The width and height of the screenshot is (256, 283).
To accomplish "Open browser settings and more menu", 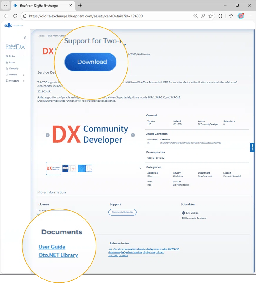I will tap(250, 16).
